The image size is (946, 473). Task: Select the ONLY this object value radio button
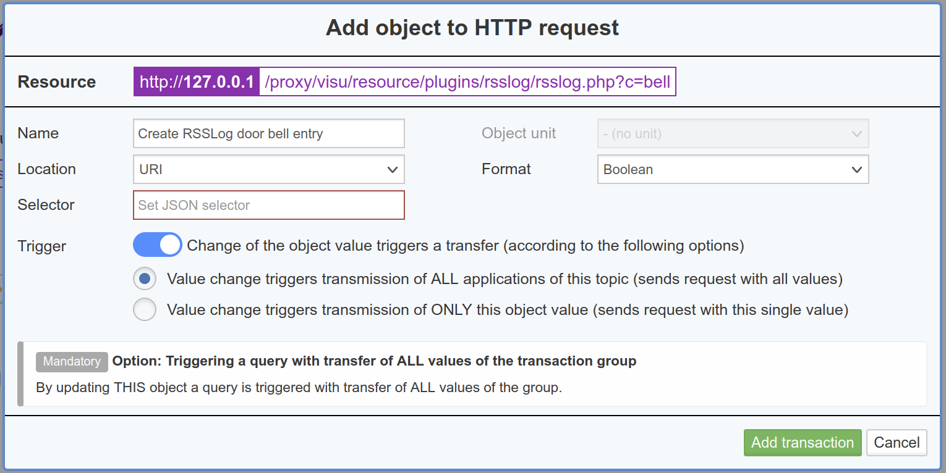point(145,309)
